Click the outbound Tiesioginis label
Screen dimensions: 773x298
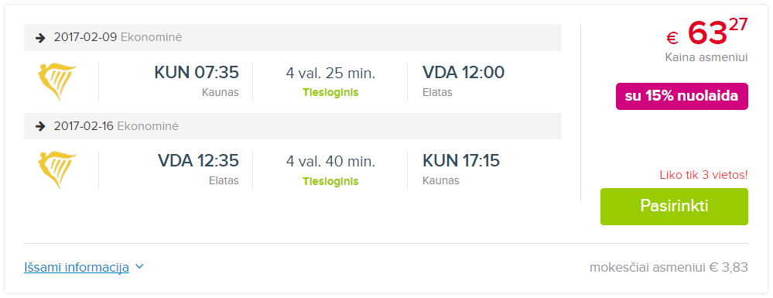[x=330, y=93]
